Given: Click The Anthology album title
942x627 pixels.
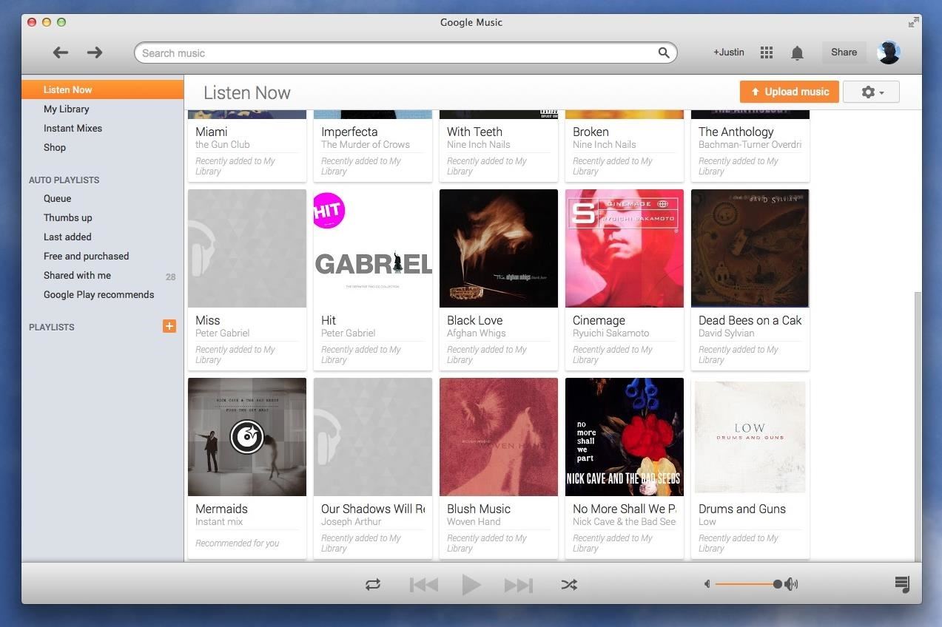Looking at the screenshot, I should [x=736, y=132].
